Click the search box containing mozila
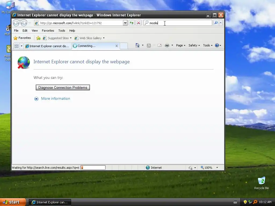This screenshot has height=206, width=275. 178,23
